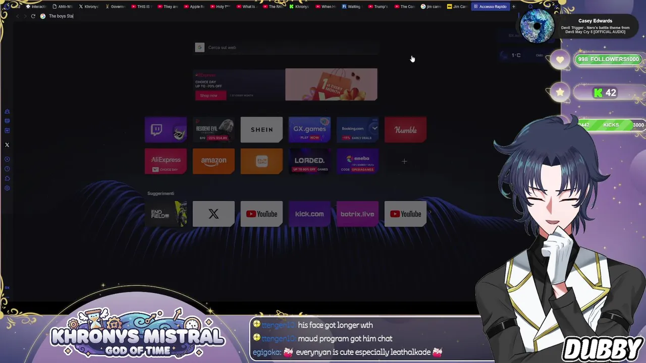Open Extensions cube icon in sidebar

pyautogui.click(x=7, y=178)
